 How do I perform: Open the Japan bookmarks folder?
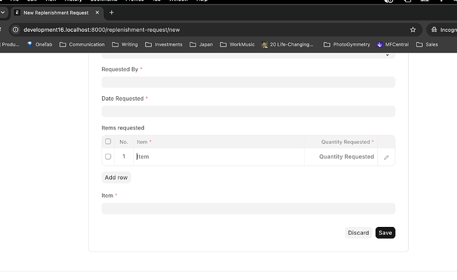point(201,44)
